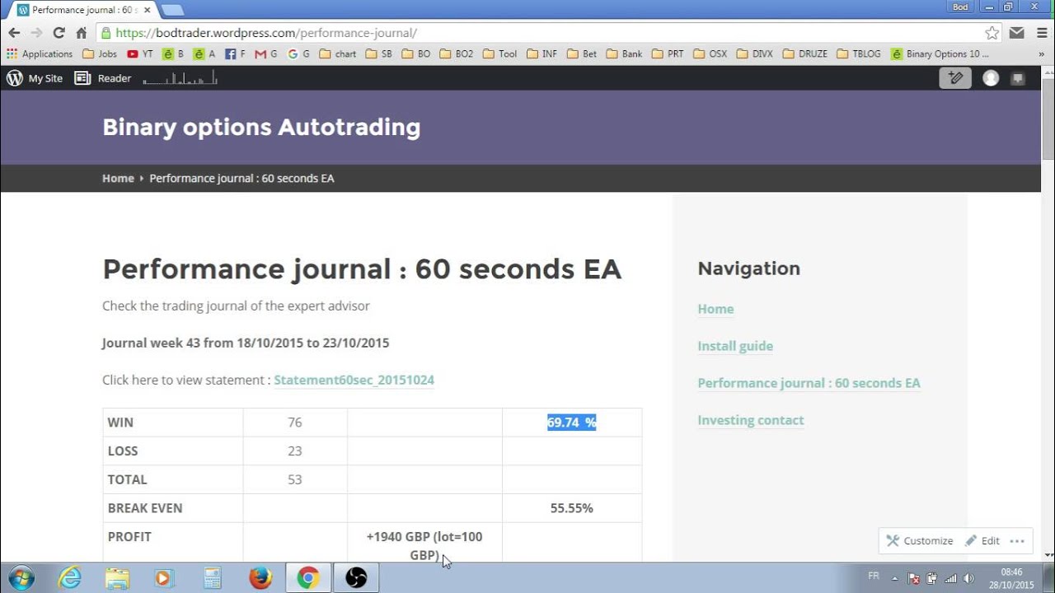This screenshot has height=593, width=1055.
Task: Open Windows Explorer from the taskbar
Action: (117, 578)
